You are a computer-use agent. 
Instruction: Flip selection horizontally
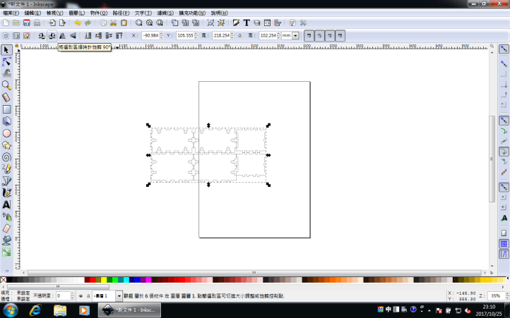point(61,35)
